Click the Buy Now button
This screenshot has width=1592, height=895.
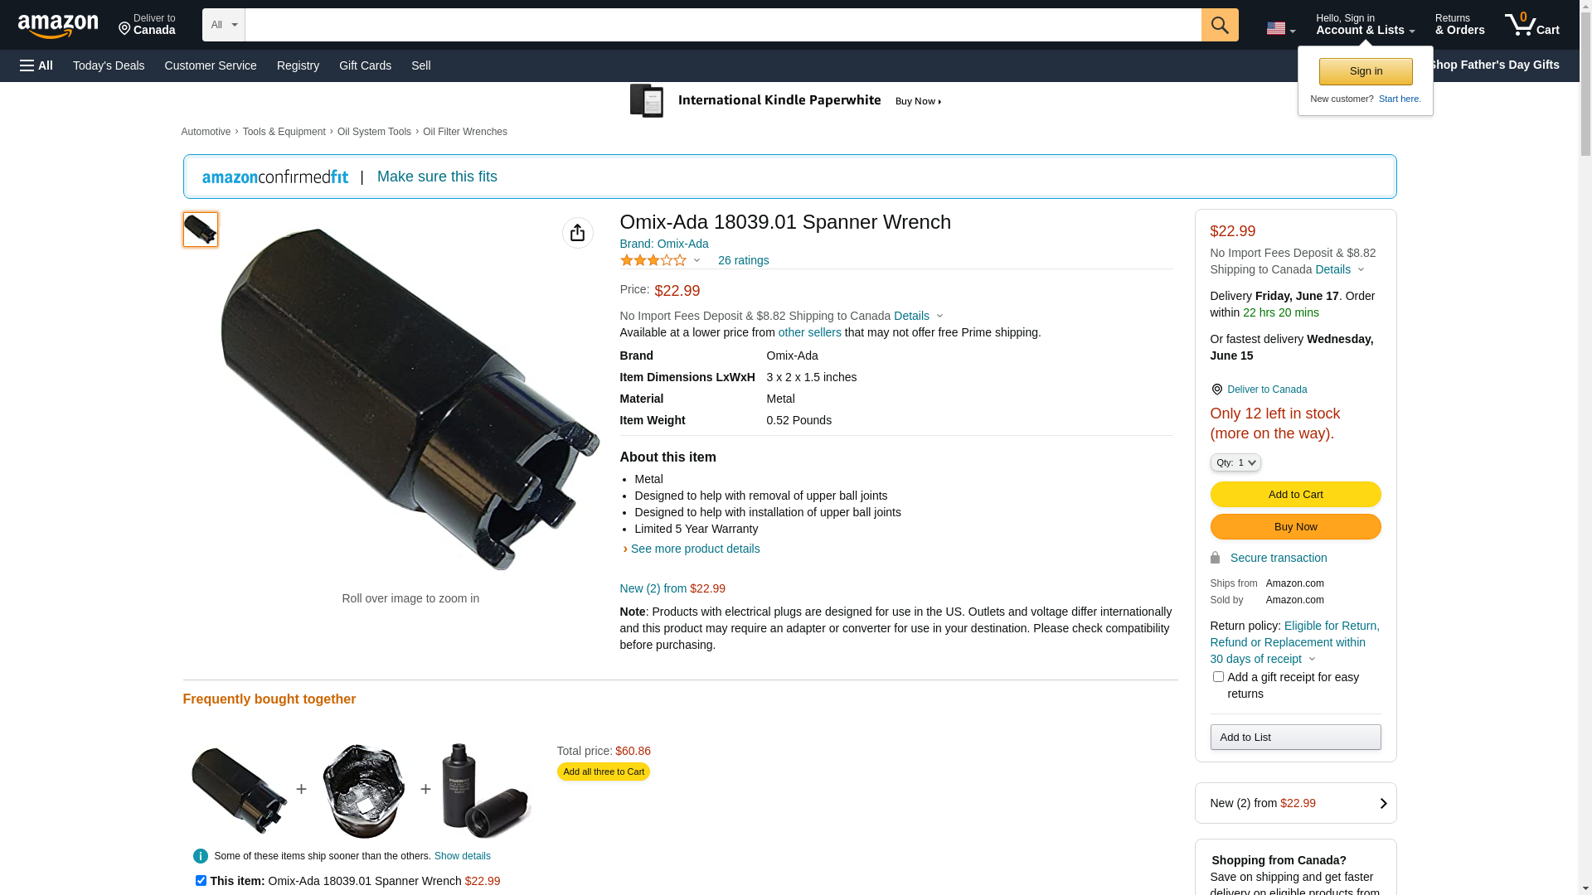point(1295,527)
